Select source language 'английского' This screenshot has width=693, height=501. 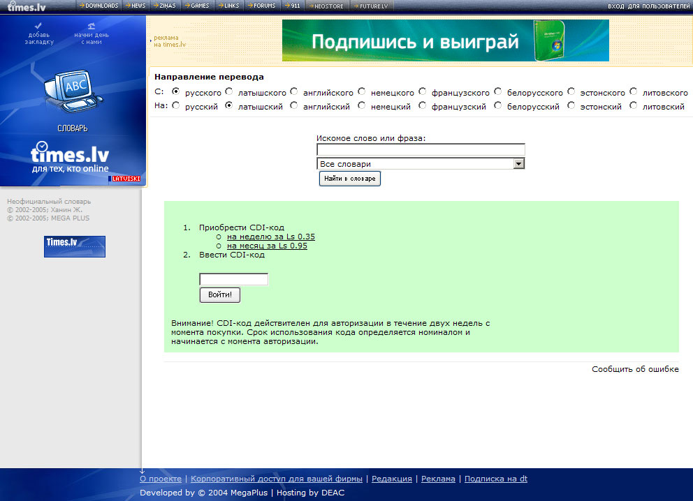(294, 91)
